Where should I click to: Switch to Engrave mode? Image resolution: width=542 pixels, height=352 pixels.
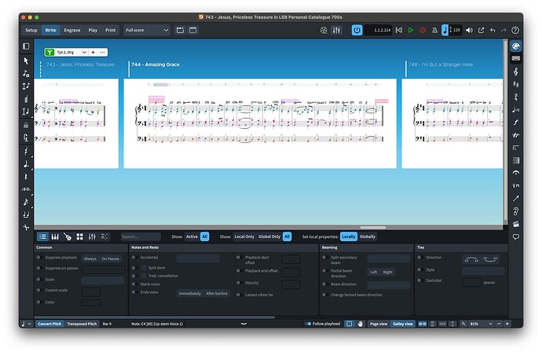click(x=72, y=30)
